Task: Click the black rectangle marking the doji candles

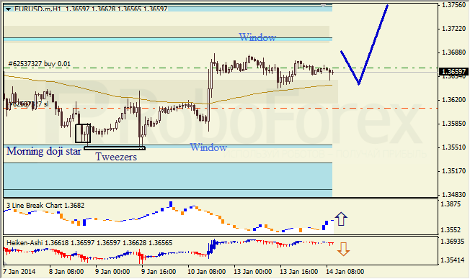Action: 83,133
